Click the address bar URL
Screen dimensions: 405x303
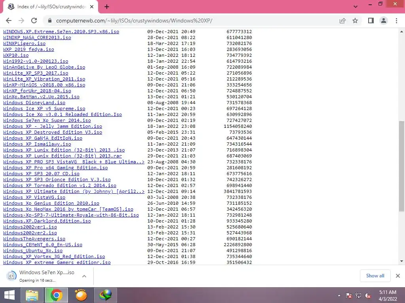[134, 21]
